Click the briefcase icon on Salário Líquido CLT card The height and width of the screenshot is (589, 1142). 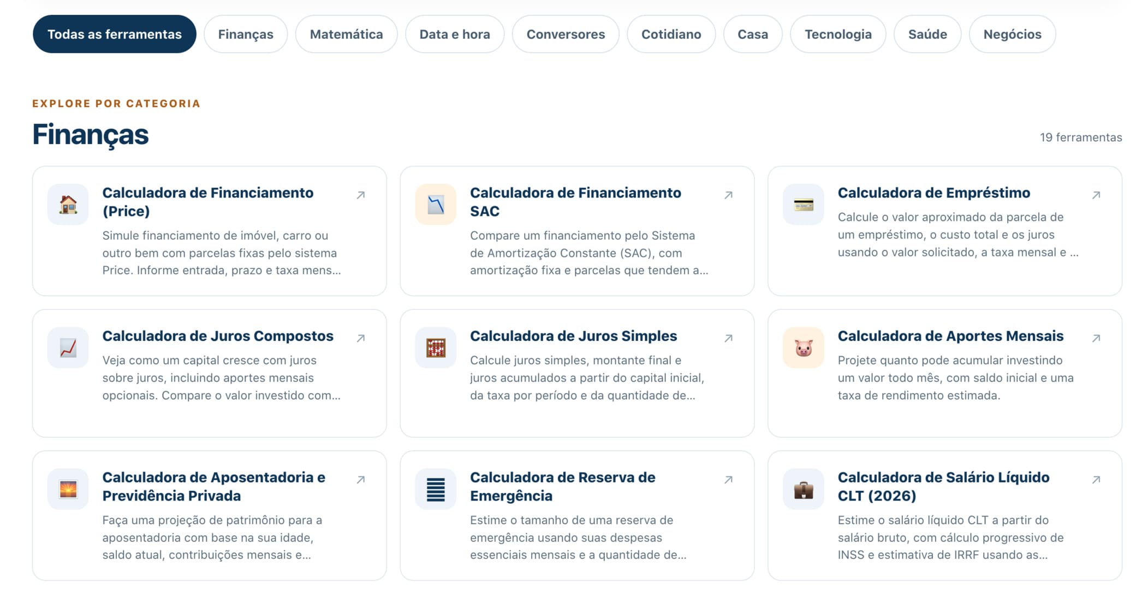pyautogui.click(x=804, y=489)
